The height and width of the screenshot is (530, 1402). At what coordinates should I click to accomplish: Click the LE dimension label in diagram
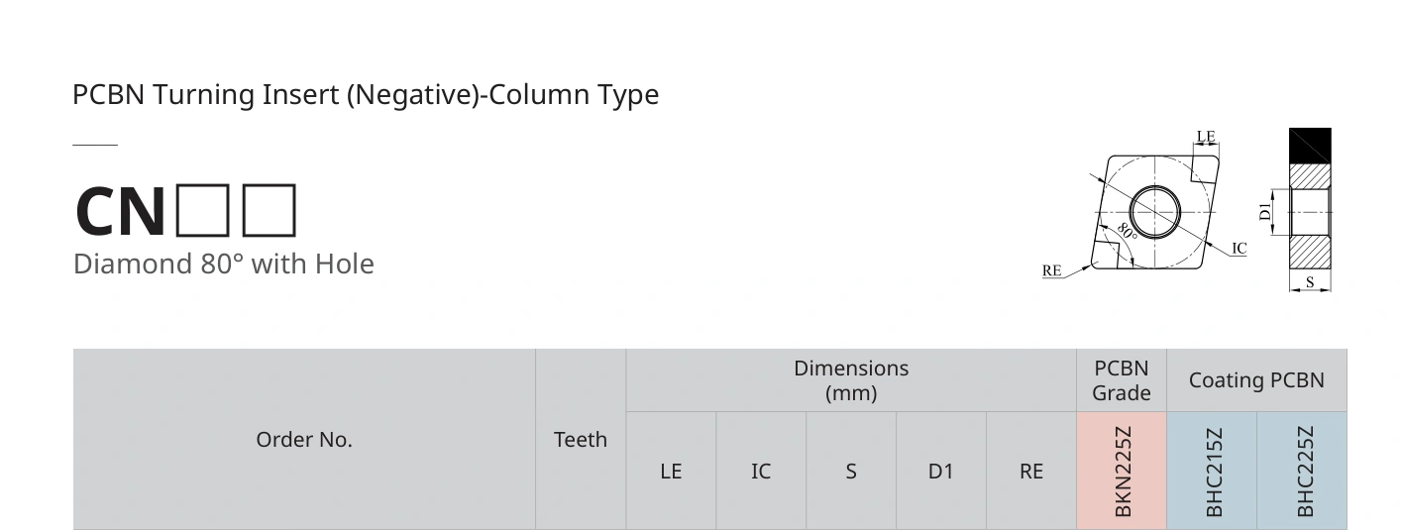(x=1206, y=137)
